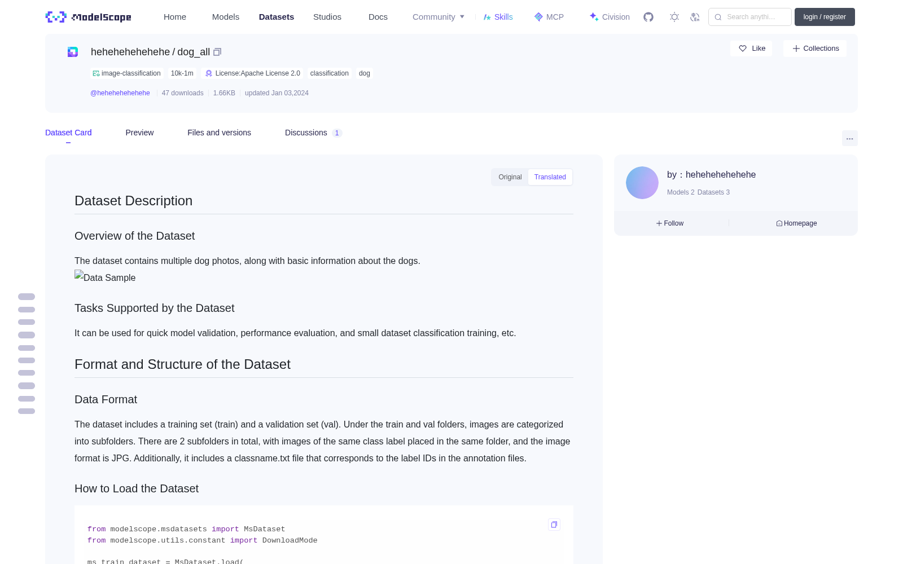Image resolution: width=903 pixels, height=564 pixels.
Task: Toggle the light/dark theme sun icon
Action: tap(674, 17)
